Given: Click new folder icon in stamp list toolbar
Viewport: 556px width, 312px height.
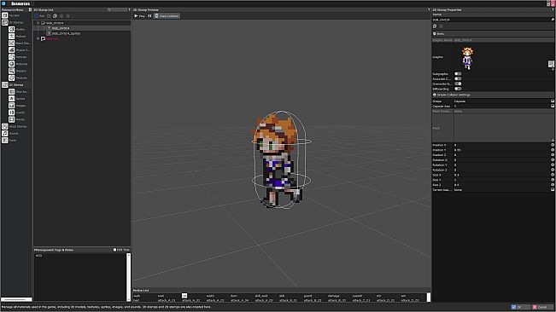Looking at the screenshot, I should click(49, 16).
